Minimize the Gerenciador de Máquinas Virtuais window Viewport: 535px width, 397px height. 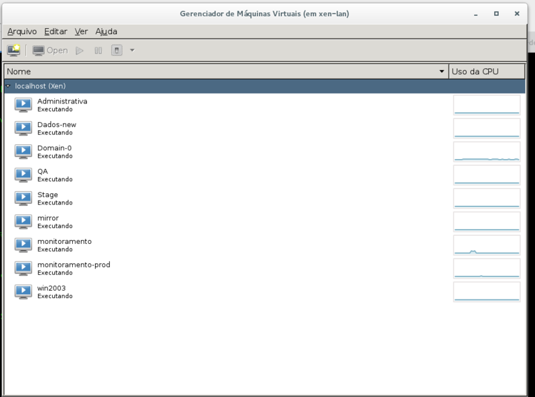475,14
